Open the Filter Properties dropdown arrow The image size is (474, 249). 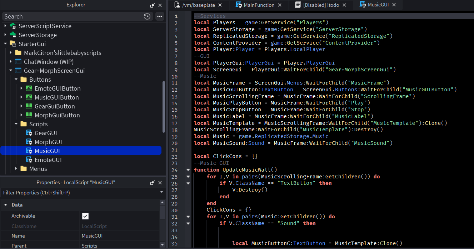[x=162, y=193]
